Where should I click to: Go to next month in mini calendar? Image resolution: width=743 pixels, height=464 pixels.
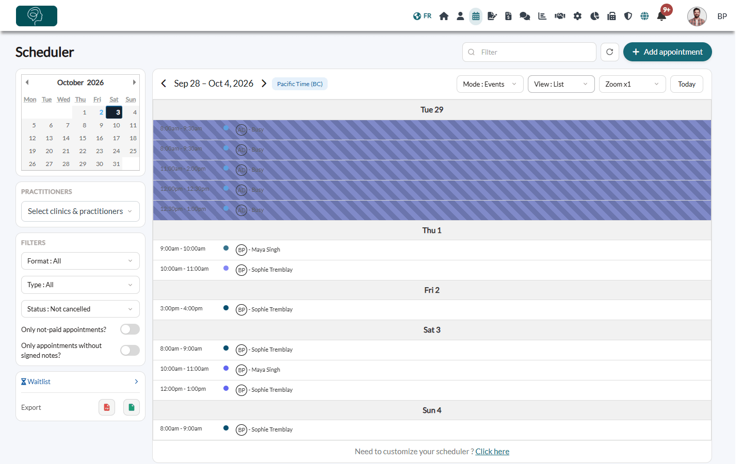[134, 82]
